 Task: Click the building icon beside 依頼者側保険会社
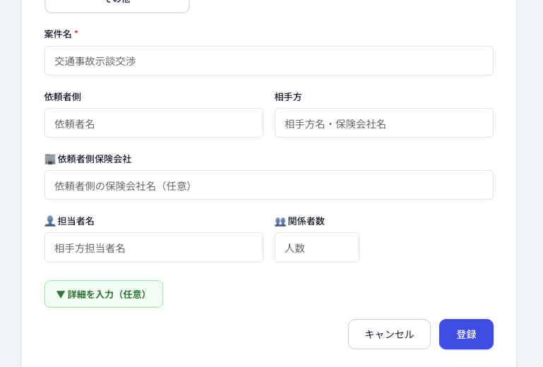[49, 159]
